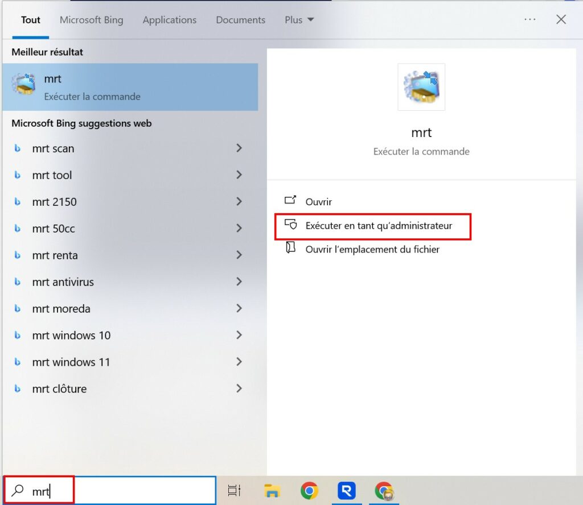Click the blue R app taskbar icon
Screen dimensions: 583x505
tap(346, 490)
